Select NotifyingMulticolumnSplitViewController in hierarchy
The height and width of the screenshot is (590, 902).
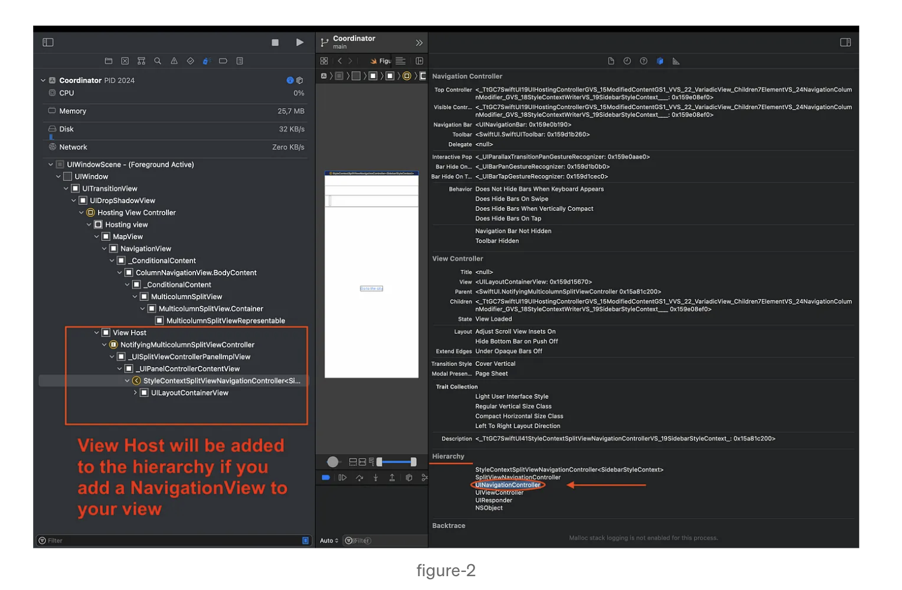tap(187, 344)
